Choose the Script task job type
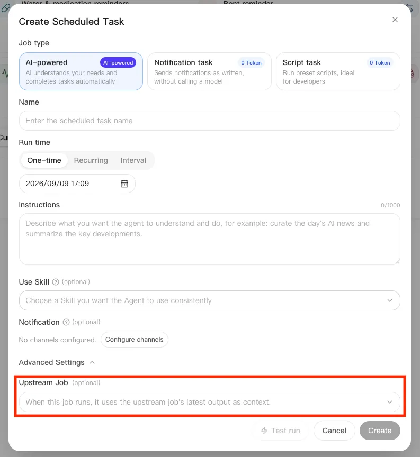The width and height of the screenshot is (420, 457). (338, 71)
